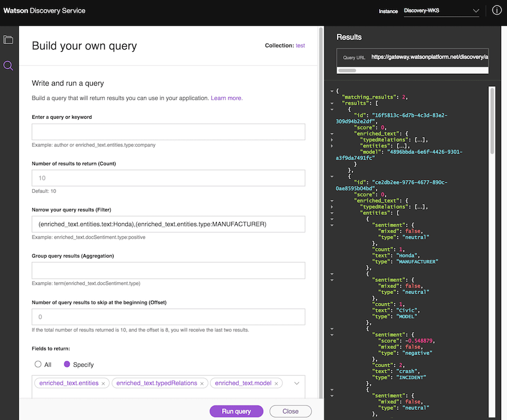Click the info icon in top bar

point(496,11)
